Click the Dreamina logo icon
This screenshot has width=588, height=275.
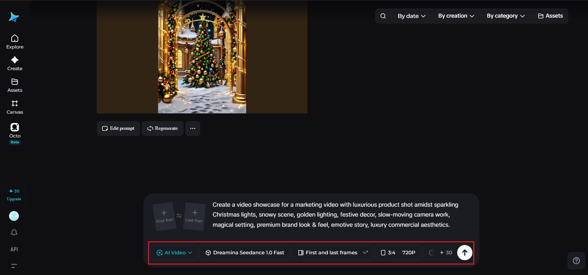click(x=14, y=17)
